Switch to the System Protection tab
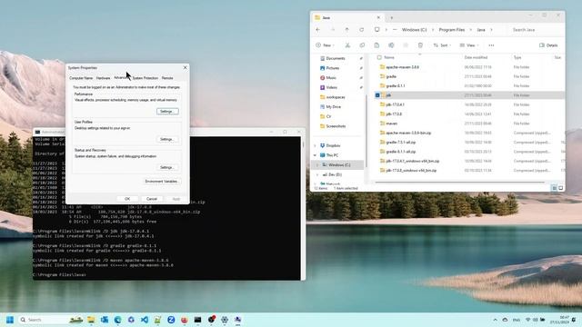The image size is (582, 327). 145,78
